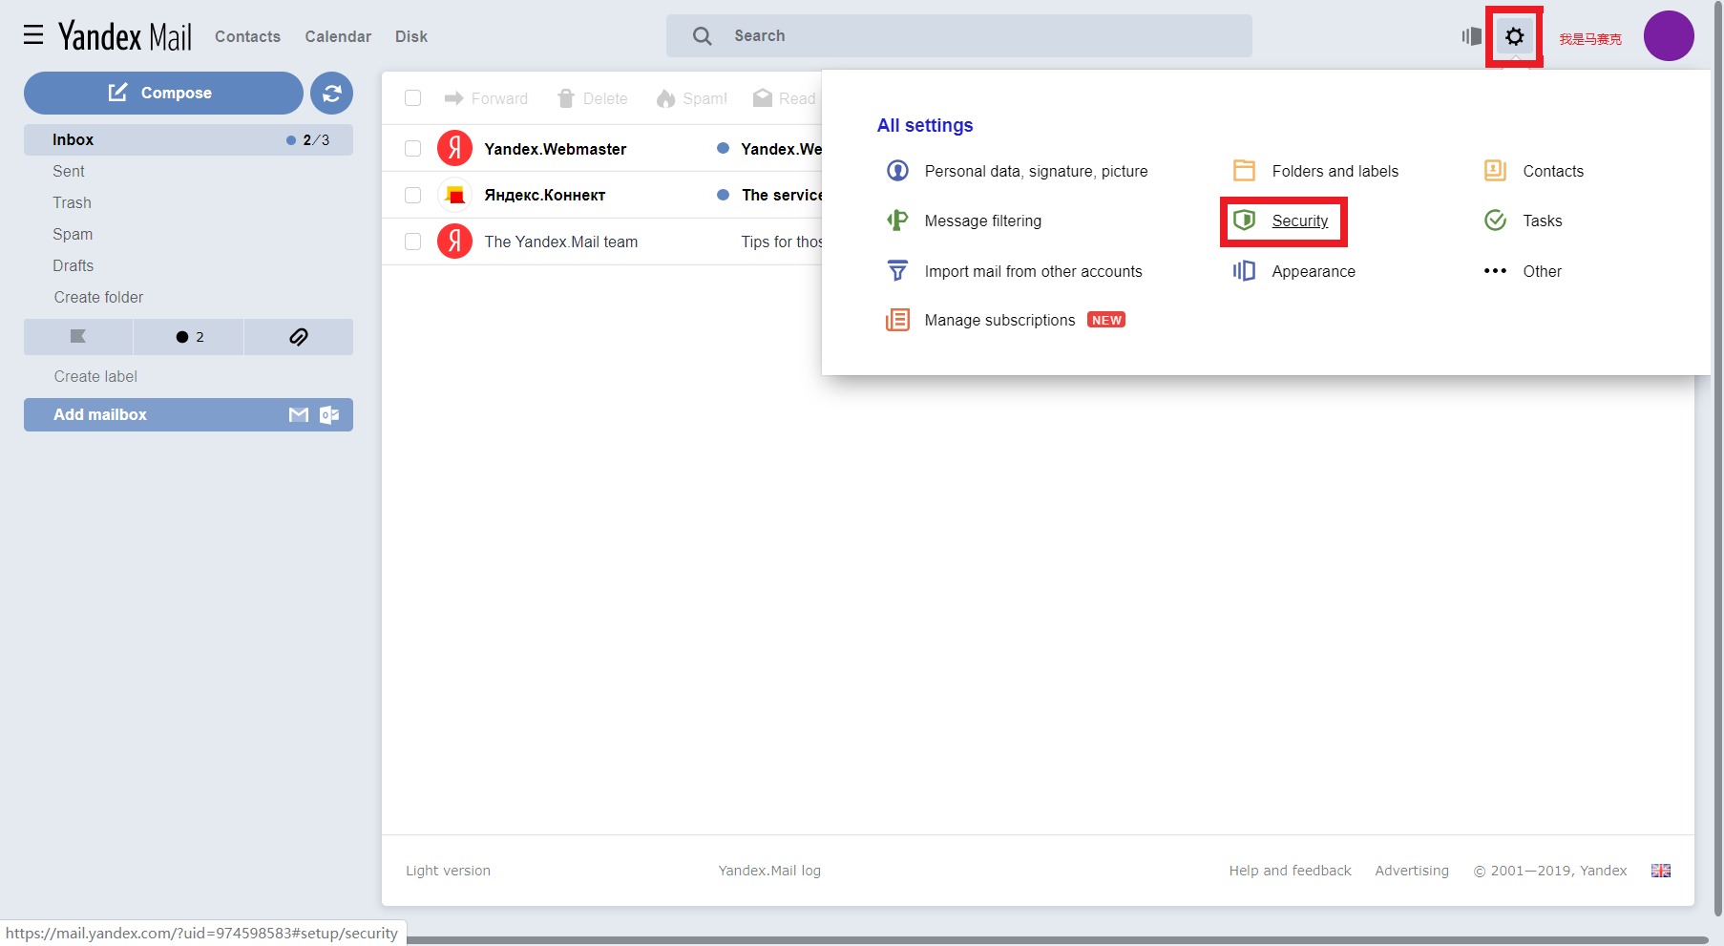Click the Manage subscriptions icon
The image size is (1724, 946).
point(897,320)
